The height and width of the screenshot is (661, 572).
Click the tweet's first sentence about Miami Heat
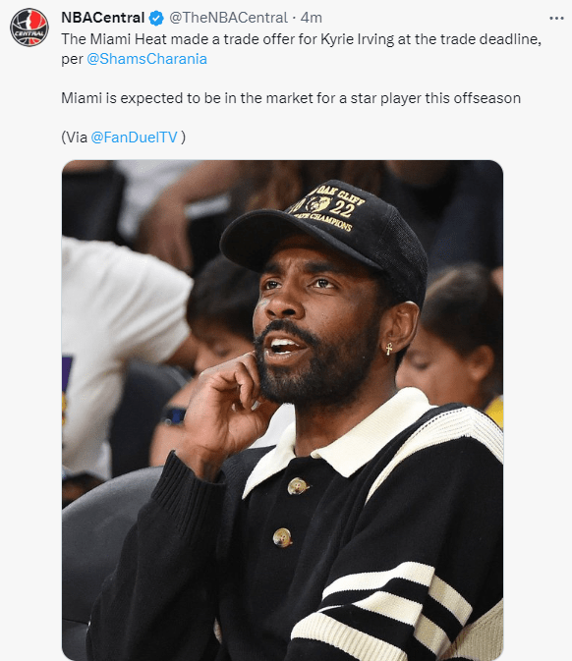(x=301, y=39)
